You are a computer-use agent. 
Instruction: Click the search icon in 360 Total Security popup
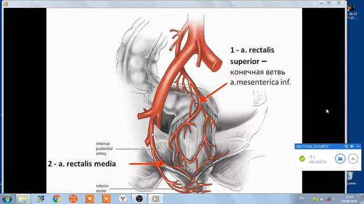pyautogui.click(x=346, y=146)
